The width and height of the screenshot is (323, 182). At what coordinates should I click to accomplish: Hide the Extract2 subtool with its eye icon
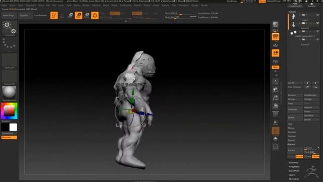[317, 23]
